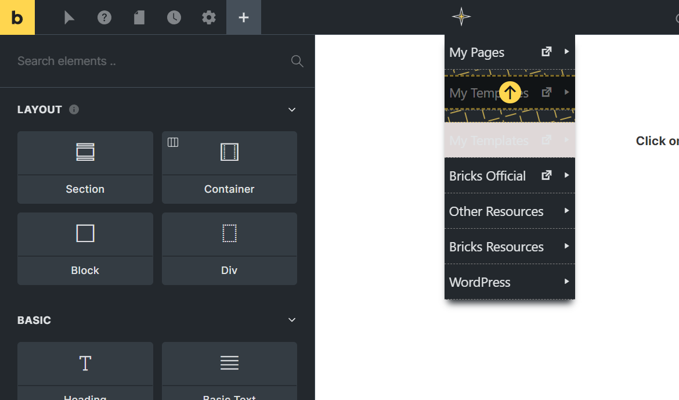679x400 pixels.
Task: Add a Container element
Action: pos(229,167)
